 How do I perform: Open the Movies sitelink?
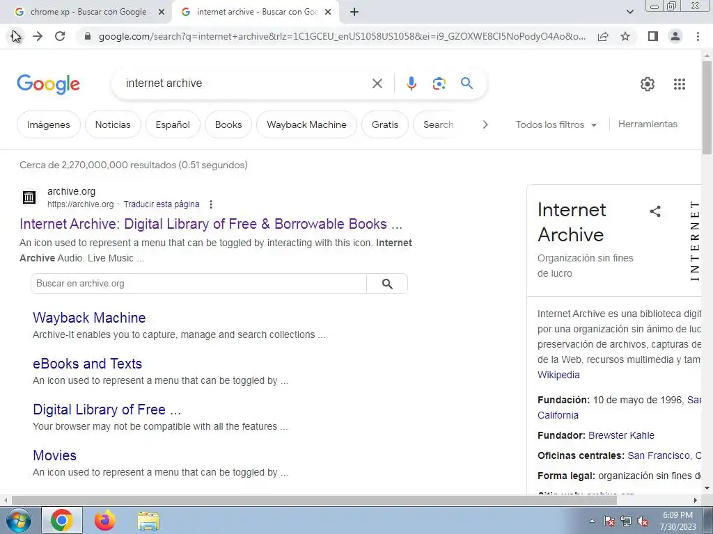(x=54, y=455)
